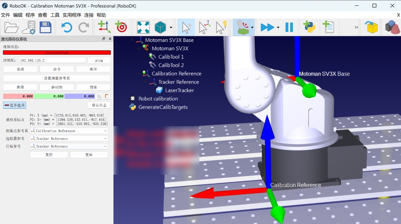The height and width of the screenshot is (224, 401).
Task: Click the 显示日志 button
Action: click(99, 105)
